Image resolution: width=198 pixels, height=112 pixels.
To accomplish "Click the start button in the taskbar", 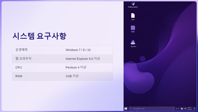I will coord(126,108).
